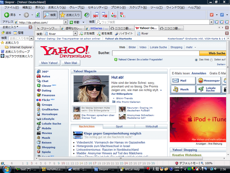
Task: Click the green 移動 go button
Action: point(74,22)
